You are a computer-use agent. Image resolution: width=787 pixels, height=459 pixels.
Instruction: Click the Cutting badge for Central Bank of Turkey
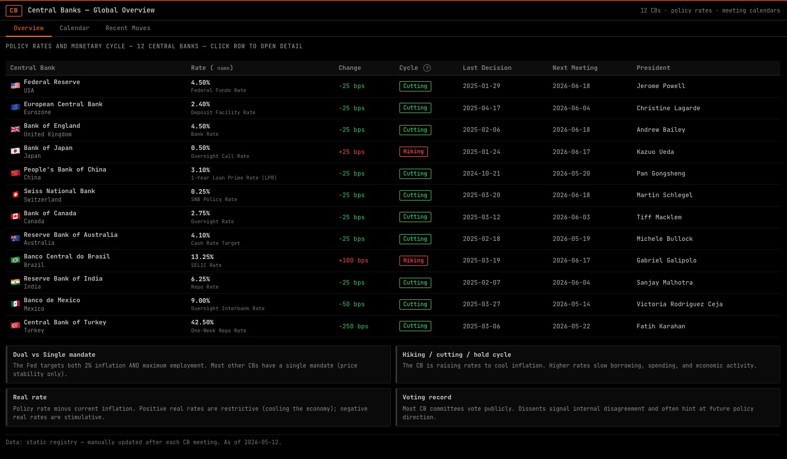point(415,326)
